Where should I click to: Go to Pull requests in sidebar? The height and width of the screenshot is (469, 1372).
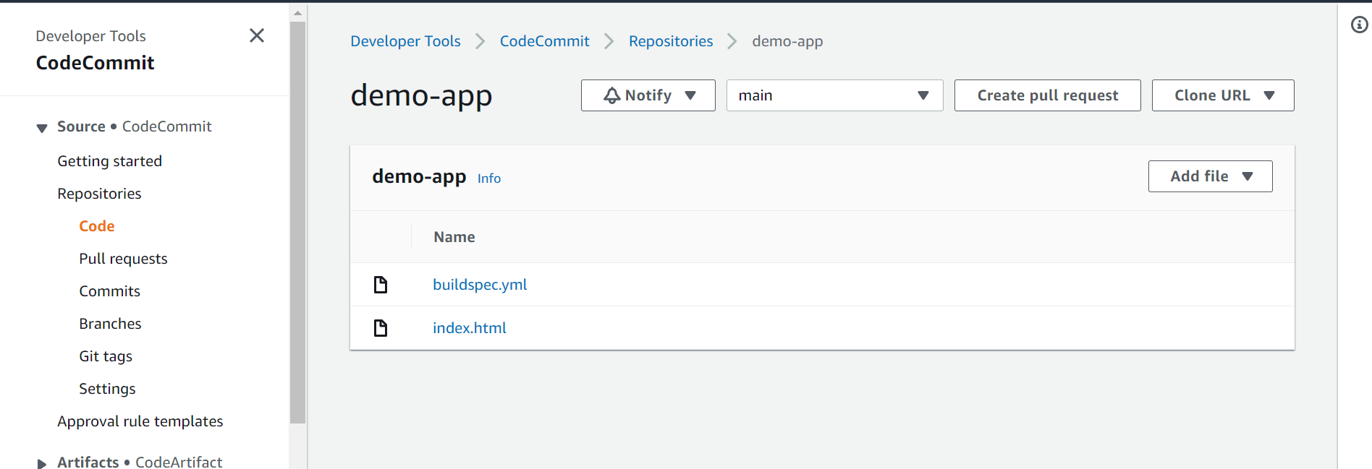click(x=123, y=259)
